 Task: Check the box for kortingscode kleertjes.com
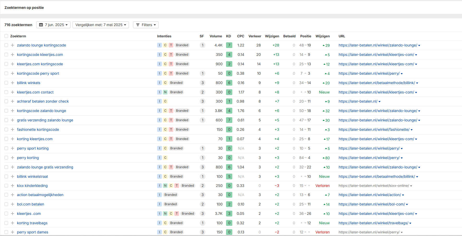(6, 55)
